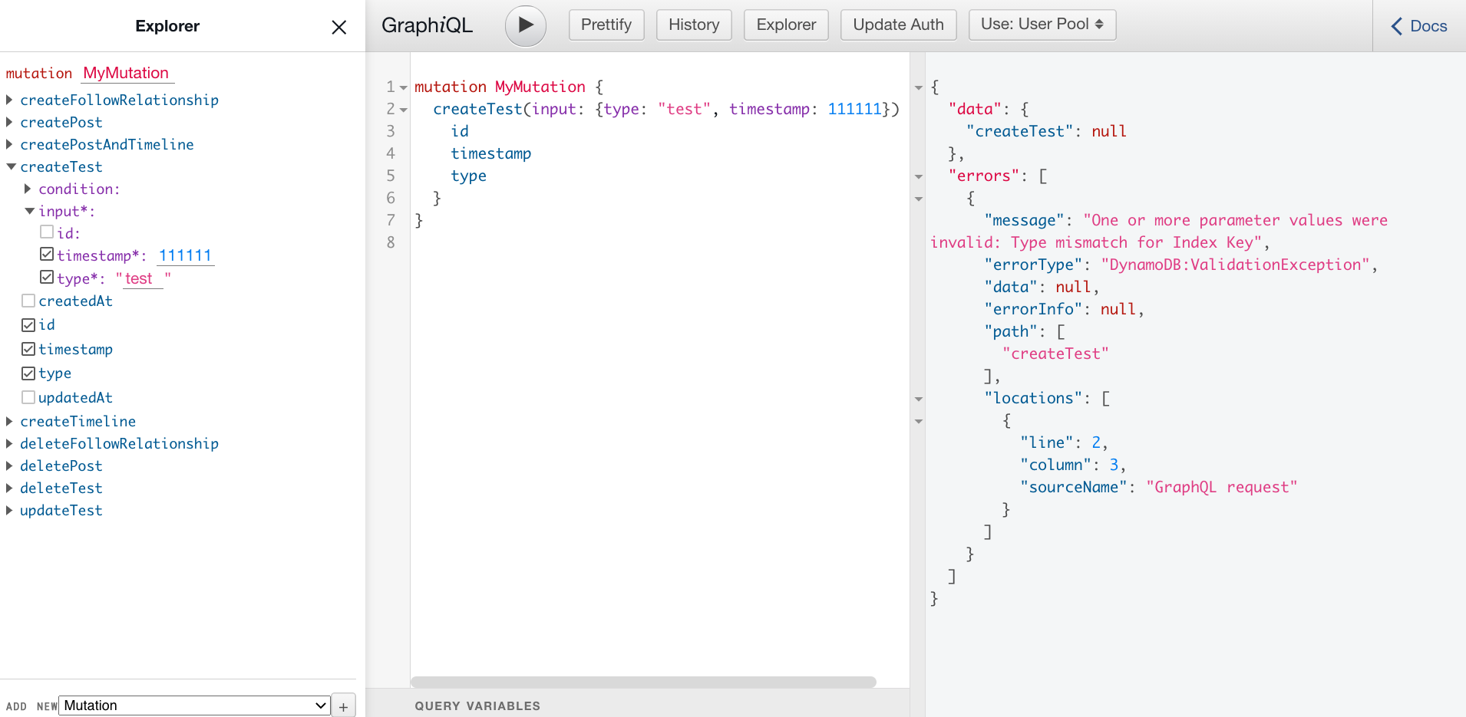The height and width of the screenshot is (717, 1466).
Task: Edit the timestamp value 111111
Action: tap(186, 255)
